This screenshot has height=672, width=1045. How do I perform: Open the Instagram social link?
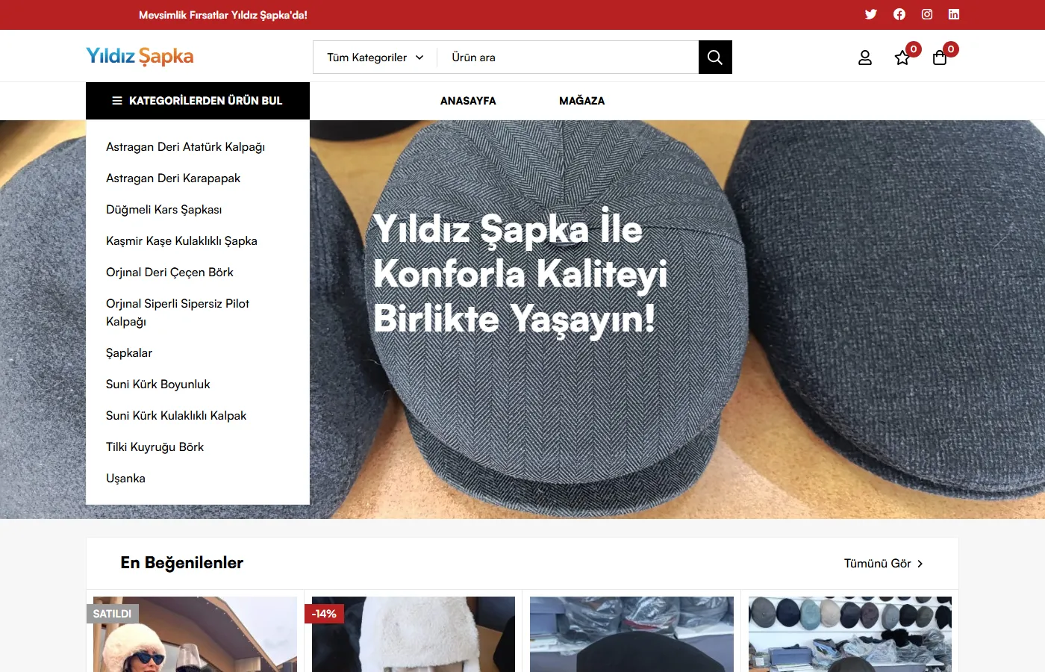click(927, 14)
